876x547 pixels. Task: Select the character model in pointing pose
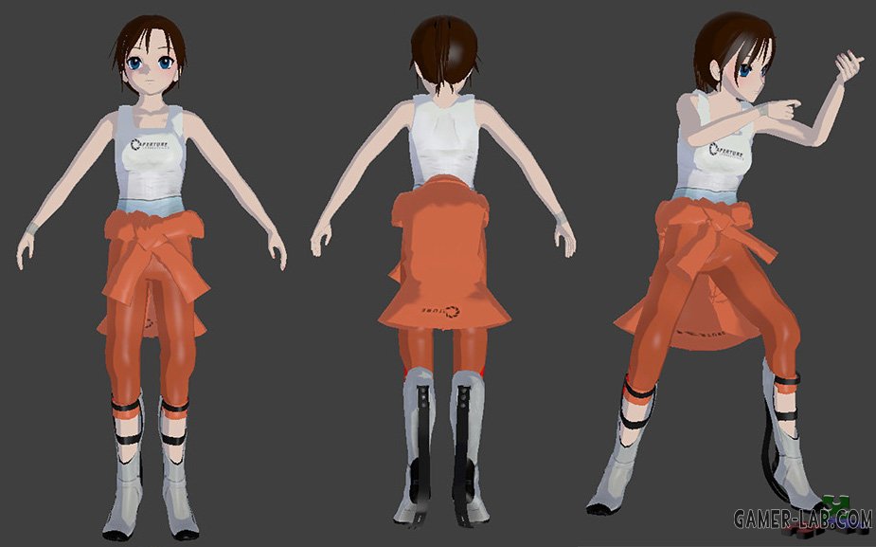[726, 263]
